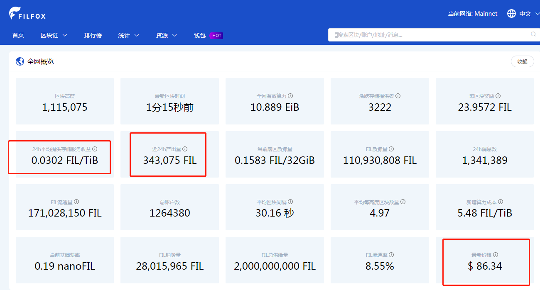Click info icon next to 平均每高度区块数量
This screenshot has height=290, width=540.
point(403,202)
